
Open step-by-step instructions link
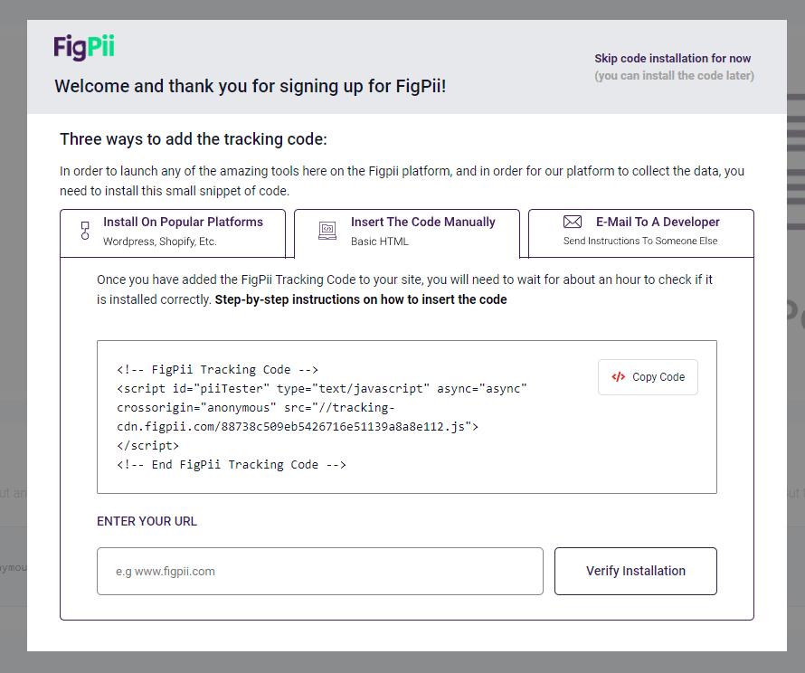(x=361, y=299)
